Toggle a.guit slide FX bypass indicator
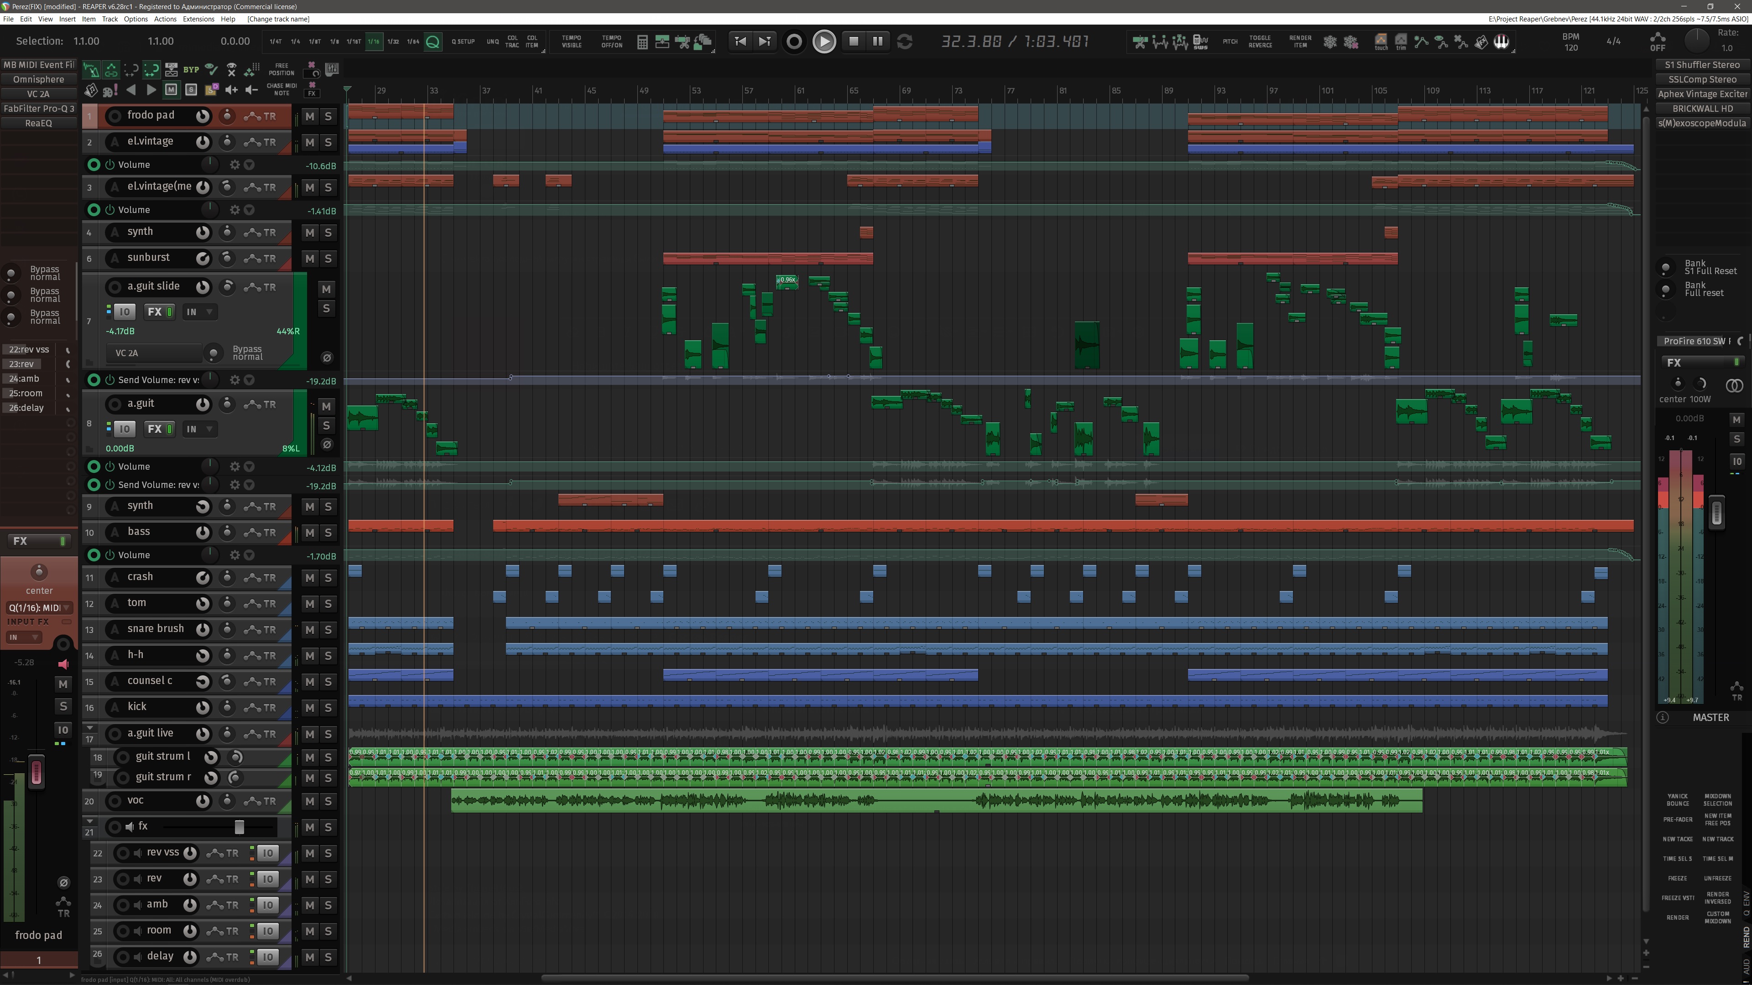Screen dimensions: 1752x985 pos(169,312)
